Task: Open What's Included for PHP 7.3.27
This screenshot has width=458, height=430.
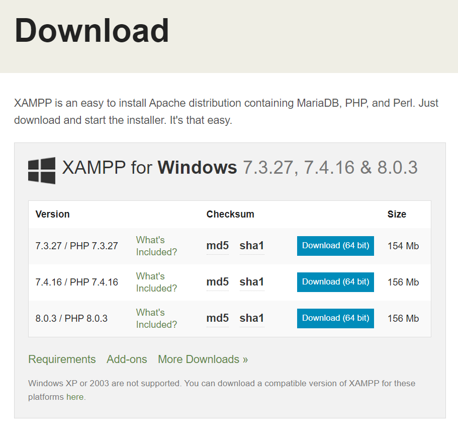Action: (x=156, y=246)
